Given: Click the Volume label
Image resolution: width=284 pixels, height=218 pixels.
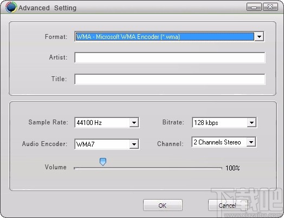Looking at the screenshot, I should pos(56,167).
